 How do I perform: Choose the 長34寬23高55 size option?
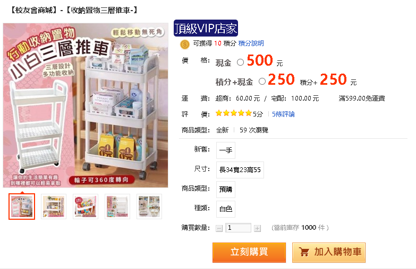pyautogui.click(x=240, y=170)
